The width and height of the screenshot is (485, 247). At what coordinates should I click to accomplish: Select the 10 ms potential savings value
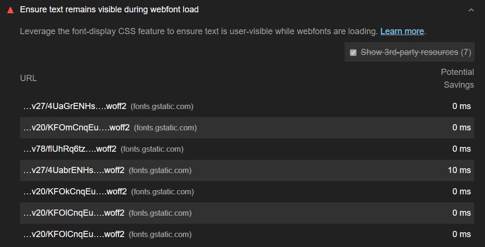(459, 170)
